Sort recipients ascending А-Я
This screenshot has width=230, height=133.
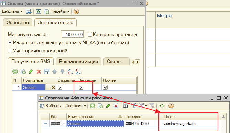70,71
